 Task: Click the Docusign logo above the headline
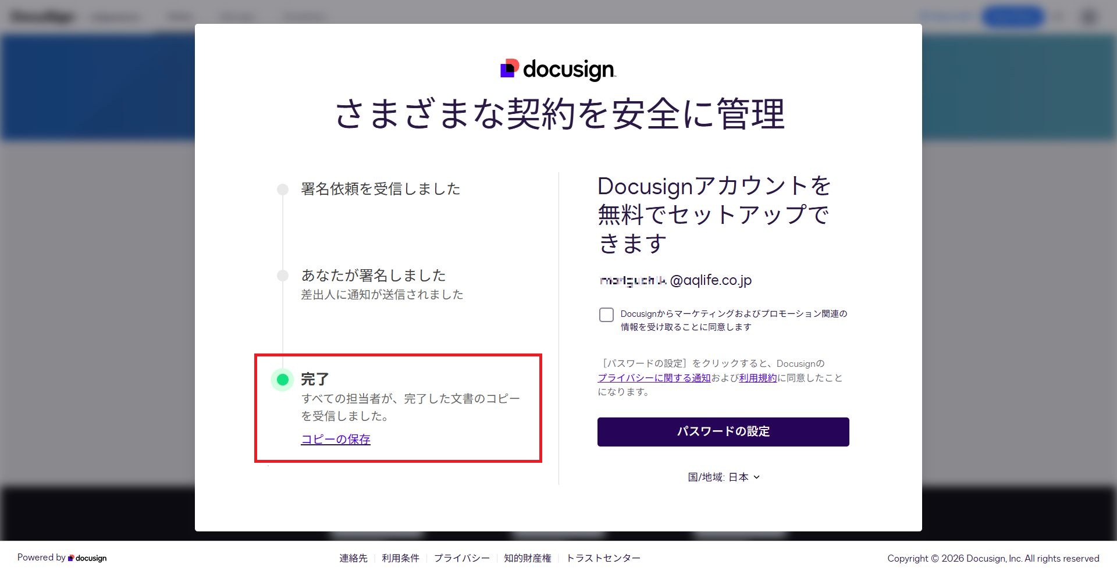click(557, 69)
